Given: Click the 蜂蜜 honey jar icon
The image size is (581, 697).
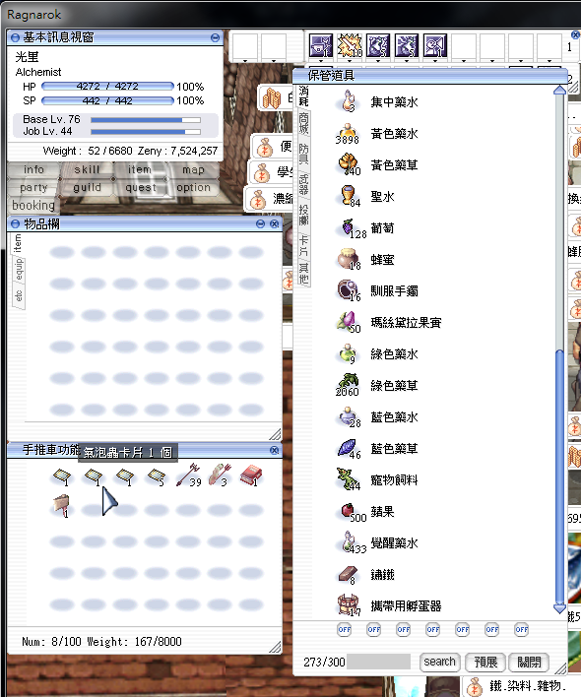Looking at the screenshot, I should (348, 259).
